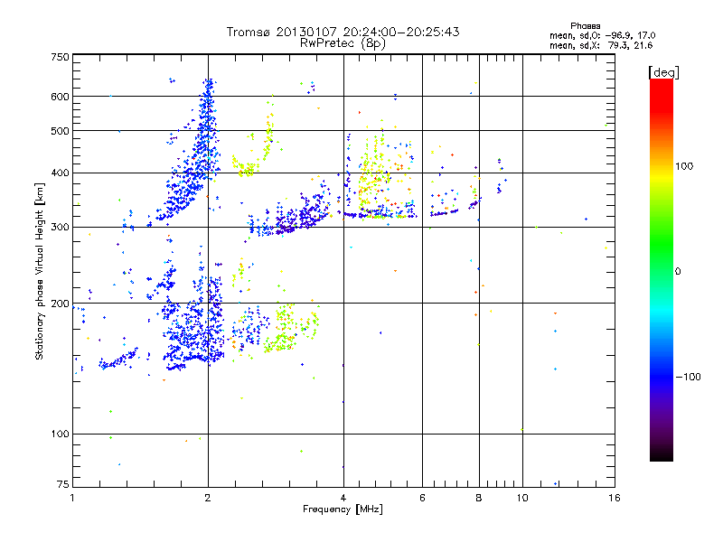Image resolution: width=723 pixels, height=542 pixels.
Task: Click the x-axis label '16'
Action: pyautogui.click(x=615, y=498)
